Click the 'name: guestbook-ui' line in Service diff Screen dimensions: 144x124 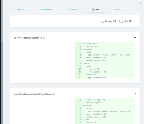(x=96, y=58)
